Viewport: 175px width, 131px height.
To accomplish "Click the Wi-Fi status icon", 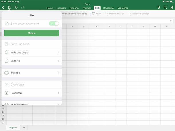I will click(x=164, y=1).
